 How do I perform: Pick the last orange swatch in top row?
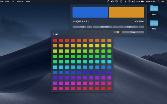pyautogui.click(x=109, y=40)
